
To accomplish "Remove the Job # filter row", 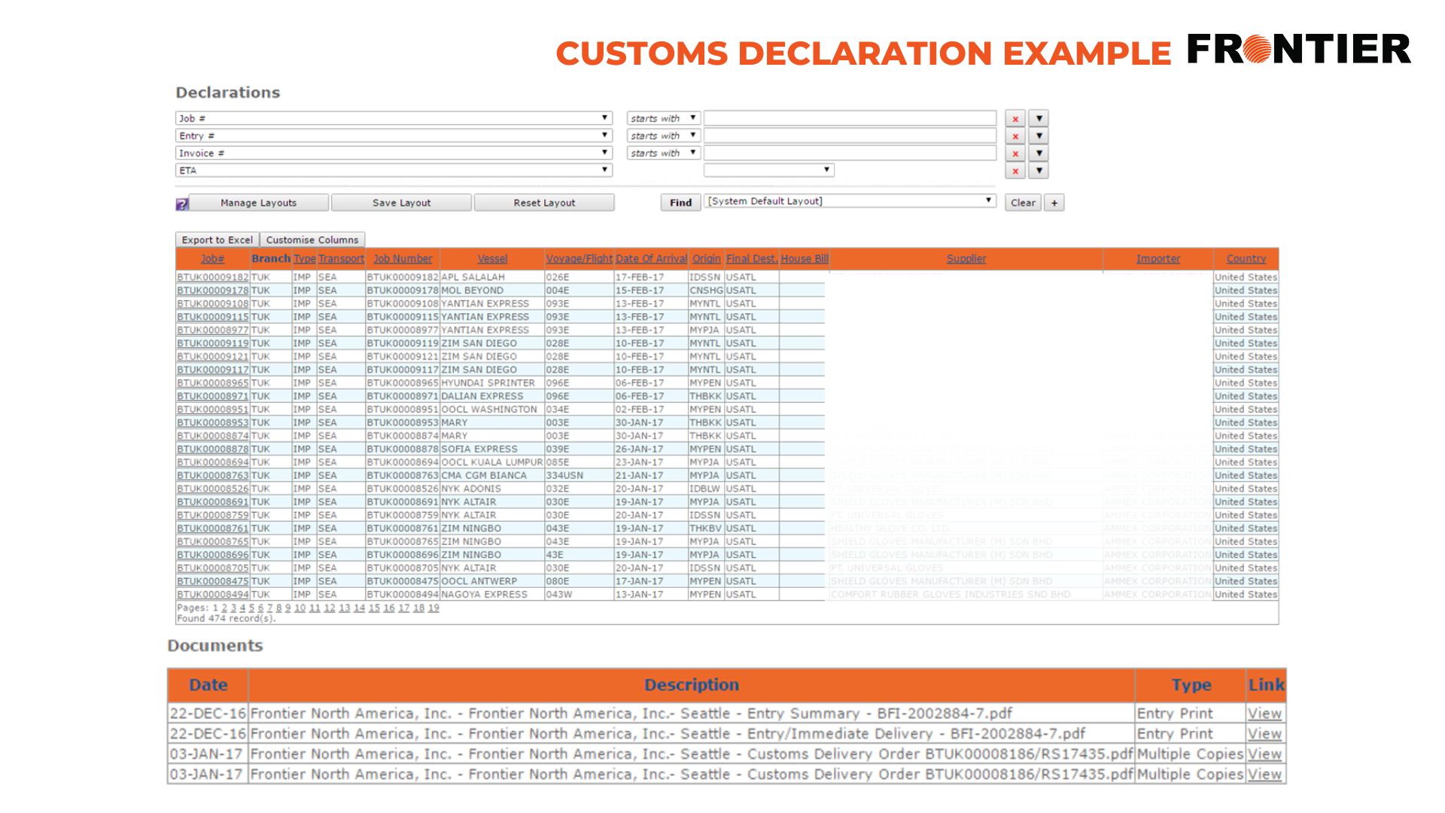I will 1015,119.
